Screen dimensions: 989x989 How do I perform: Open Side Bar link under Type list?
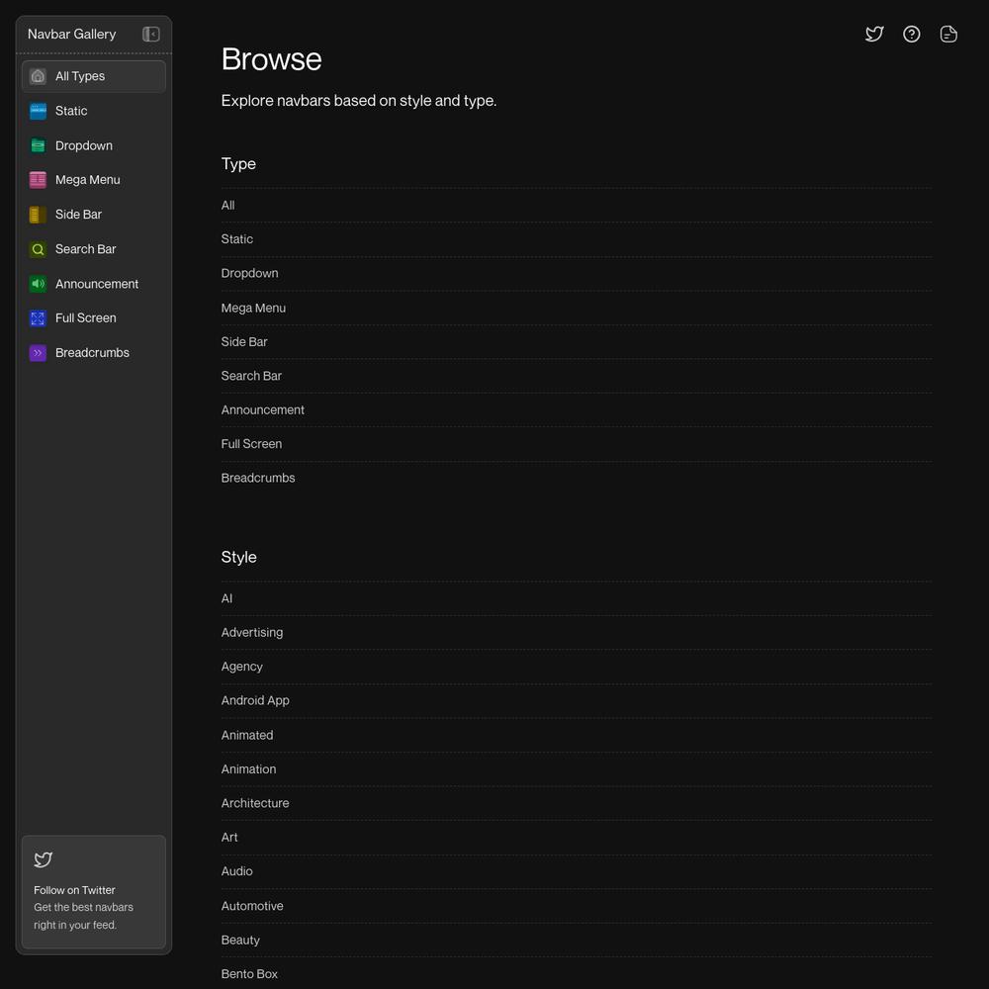pos(244,342)
